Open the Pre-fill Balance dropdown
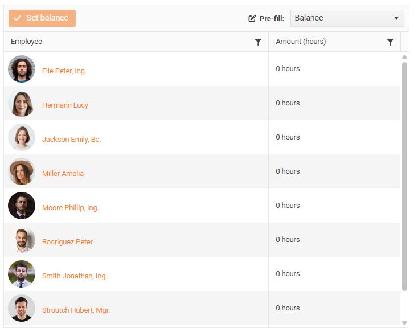Image resolution: width=414 pixels, height=332 pixels. 347,18
